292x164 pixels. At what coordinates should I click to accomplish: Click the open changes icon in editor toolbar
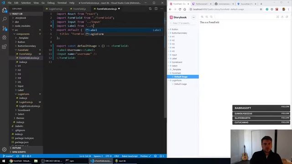(x=150, y=9)
